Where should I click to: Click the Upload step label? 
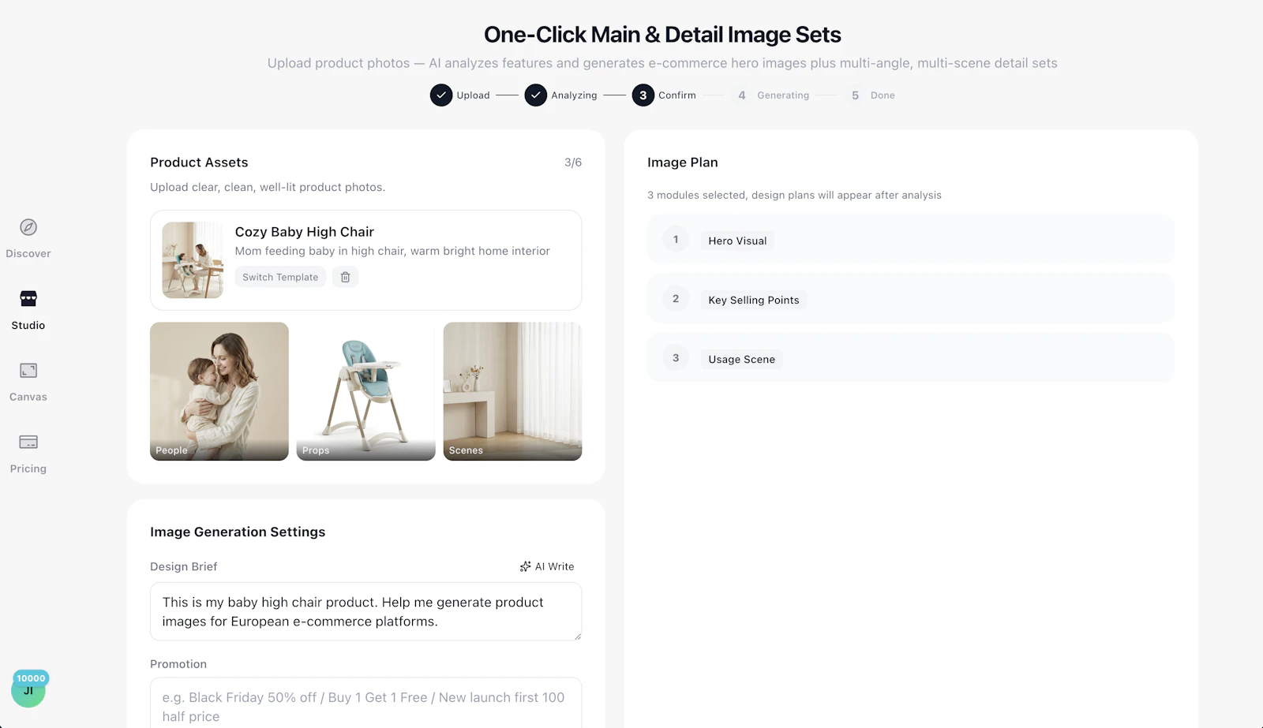[473, 95]
